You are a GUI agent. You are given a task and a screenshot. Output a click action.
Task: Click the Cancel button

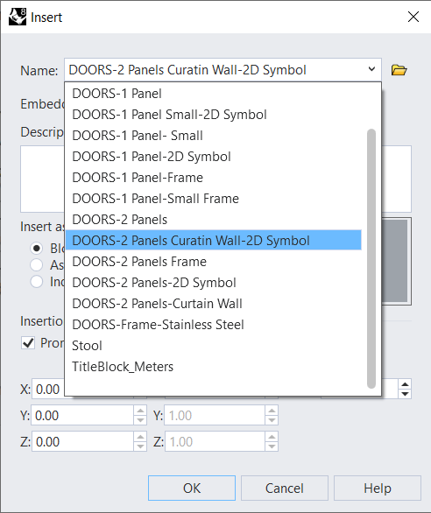(x=285, y=488)
